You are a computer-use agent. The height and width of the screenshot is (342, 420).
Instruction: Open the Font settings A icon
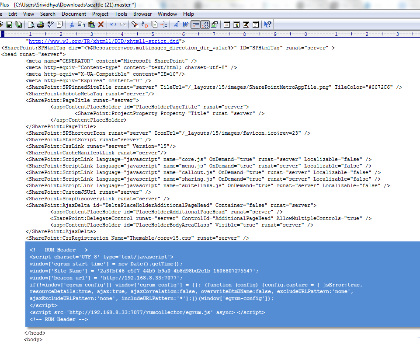[x=176, y=24]
